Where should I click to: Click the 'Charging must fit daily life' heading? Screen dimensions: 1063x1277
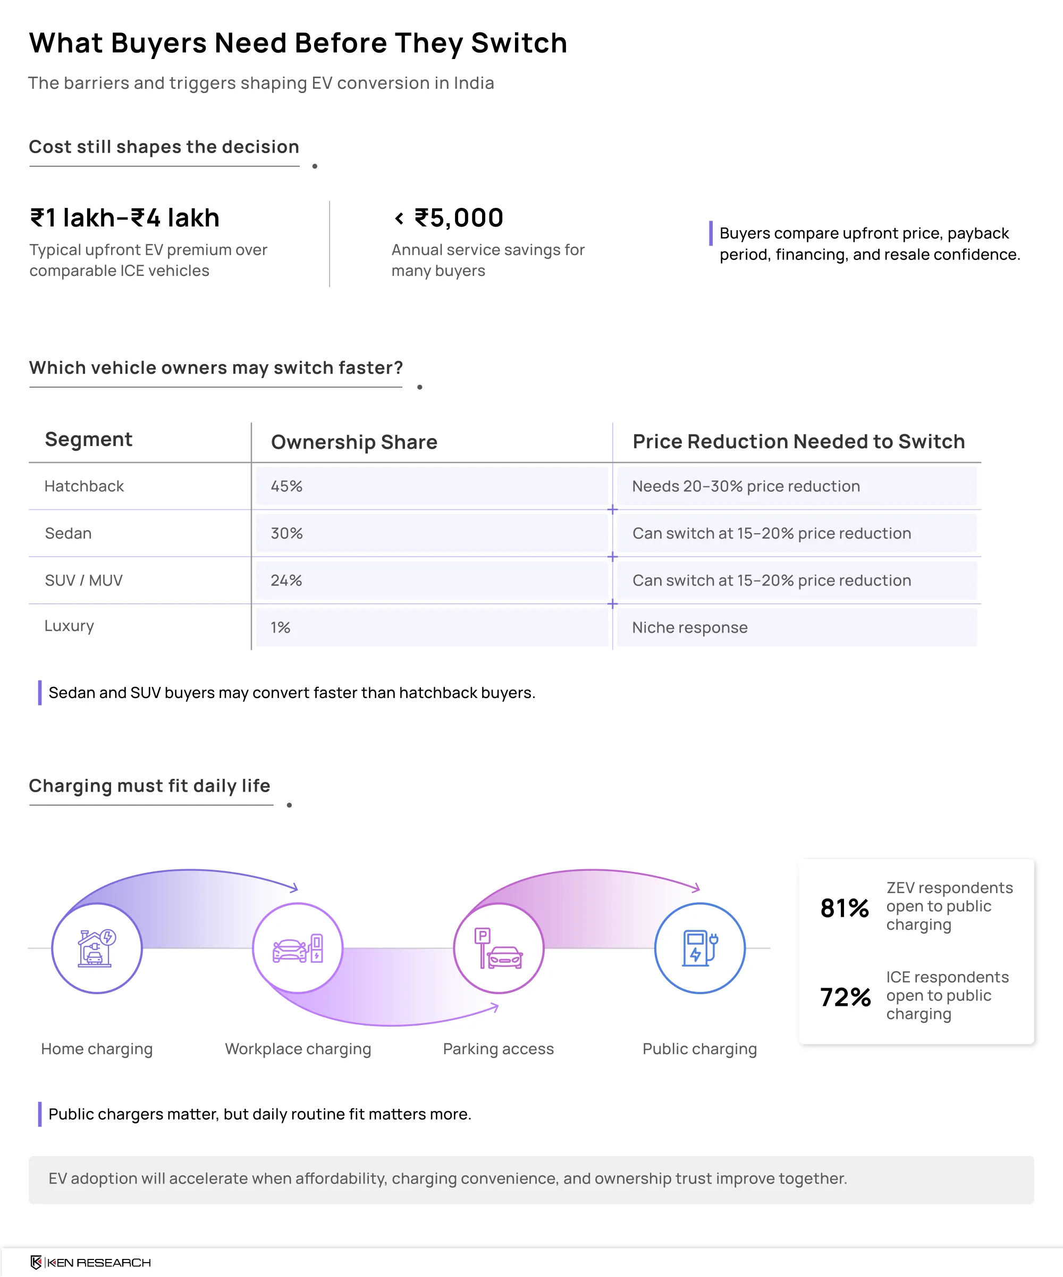tap(149, 786)
